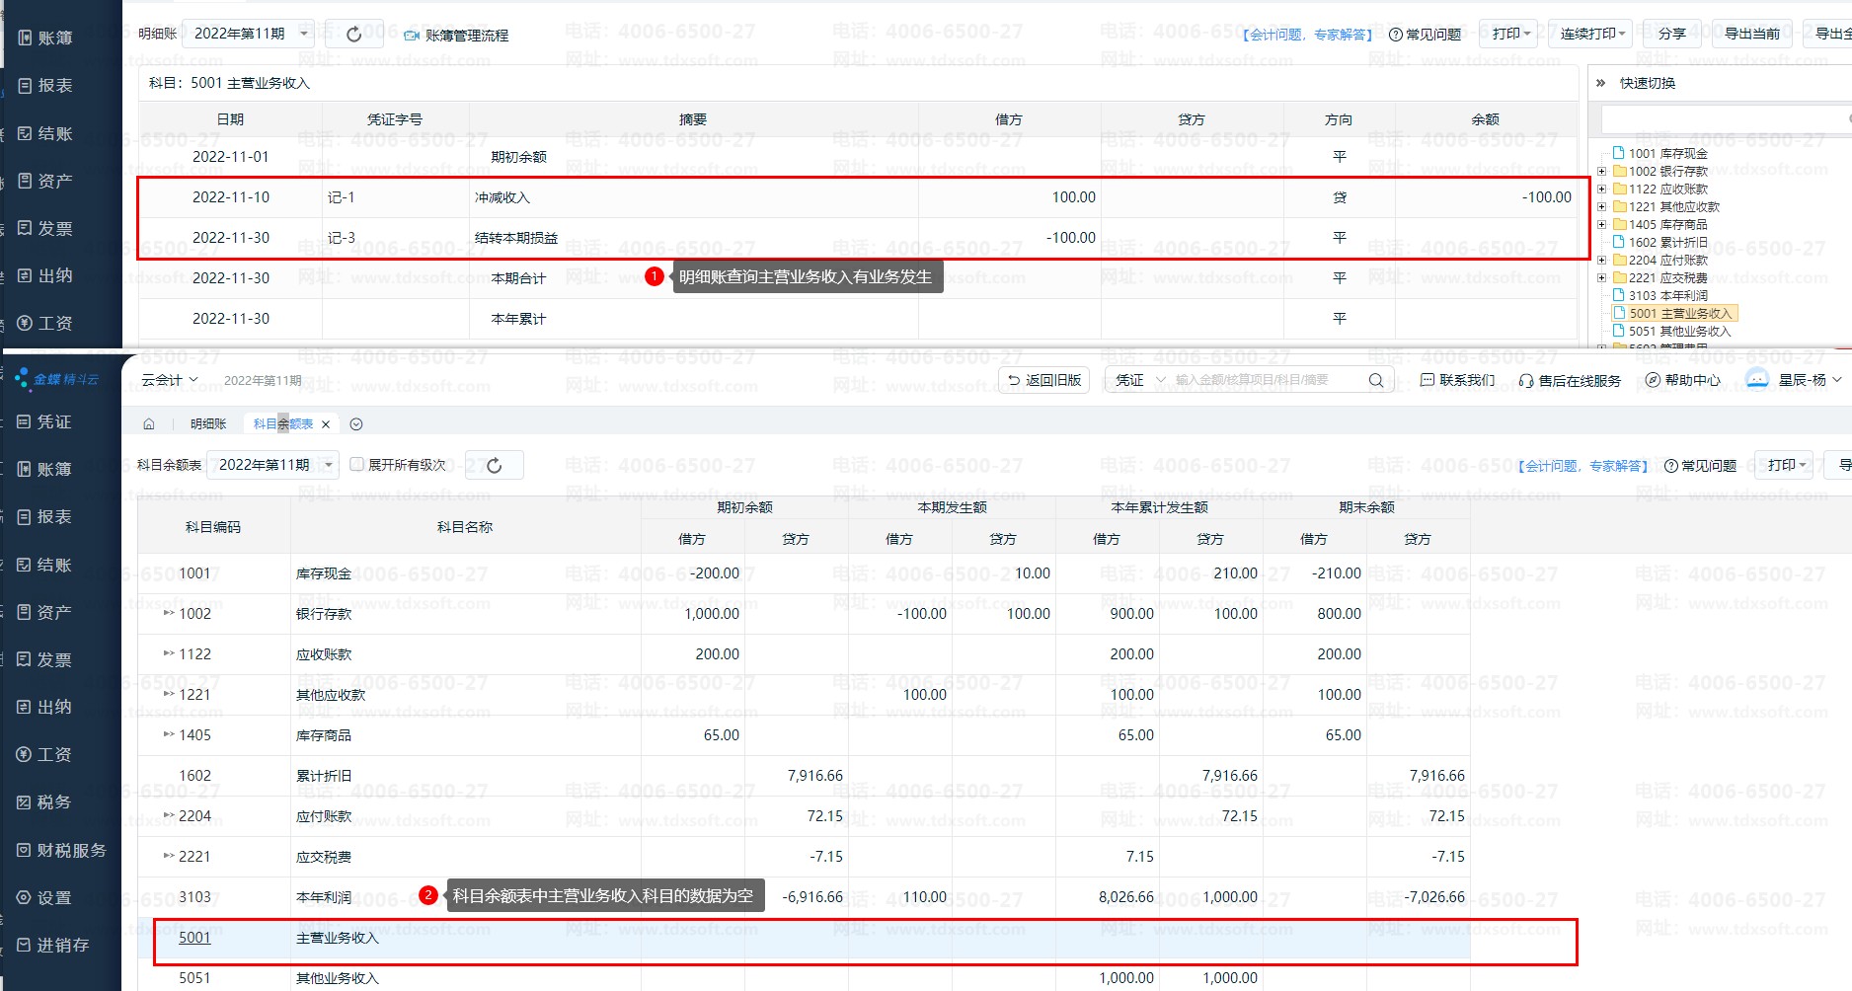This screenshot has width=1852, height=991.
Task: Expand the 1002 银行存款 tree node
Action: pyautogui.click(x=1601, y=172)
